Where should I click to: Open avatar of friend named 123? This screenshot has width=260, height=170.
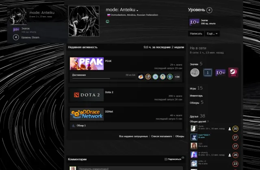[194, 146]
